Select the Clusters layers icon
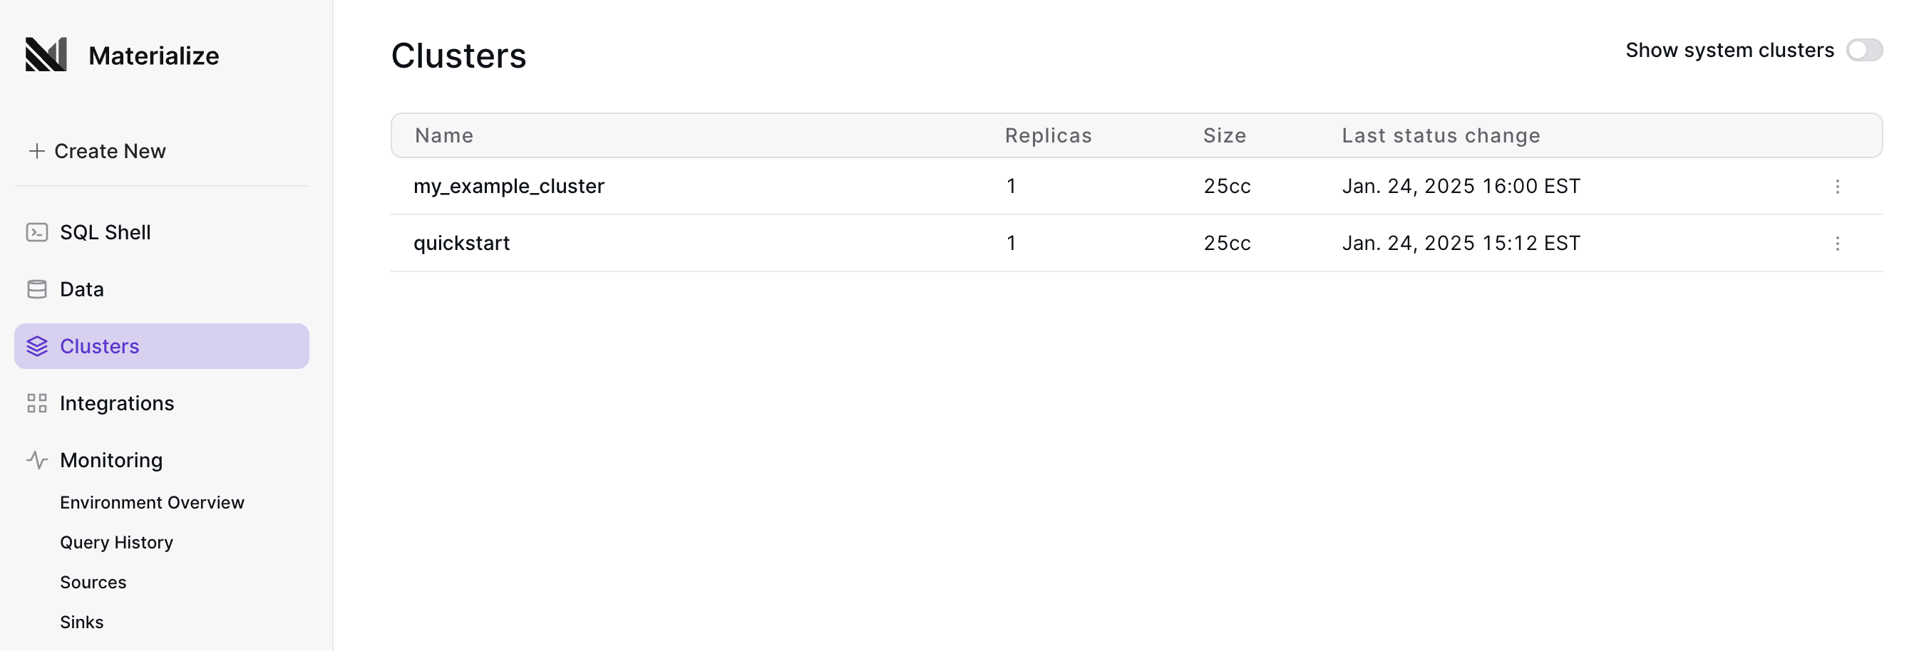This screenshot has height=651, width=1919. click(x=36, y=346)
